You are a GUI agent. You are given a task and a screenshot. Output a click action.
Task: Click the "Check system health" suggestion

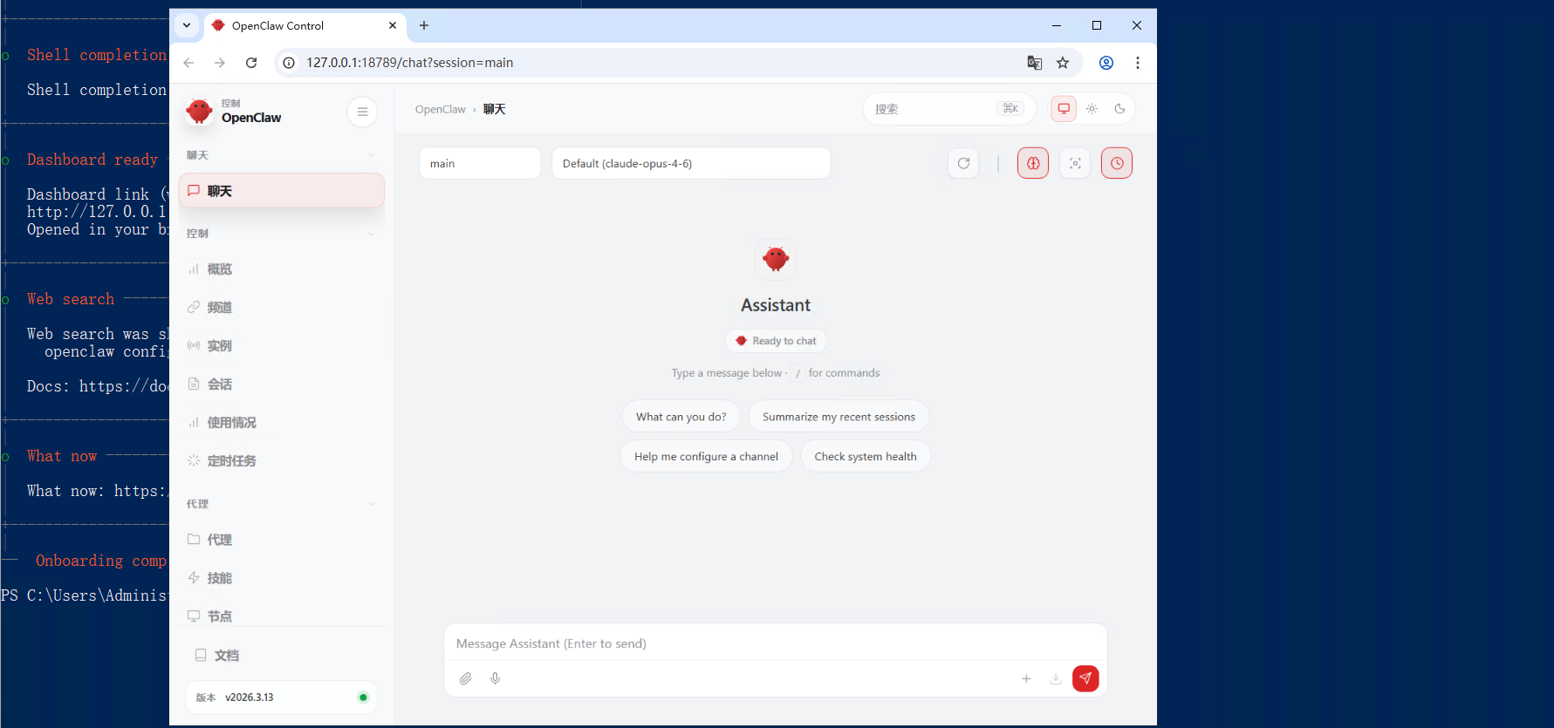click(x=865, y=456)
